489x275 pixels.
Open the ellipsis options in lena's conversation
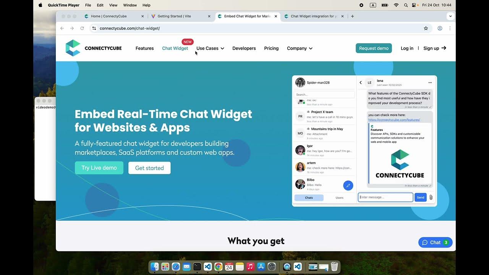coord(430,82)
